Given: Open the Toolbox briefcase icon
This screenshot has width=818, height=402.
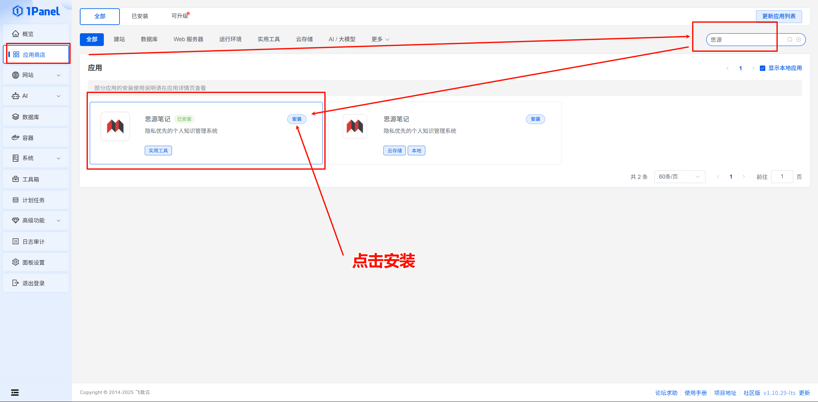Looking at the screenshot, I should click(x=15, y=179).
